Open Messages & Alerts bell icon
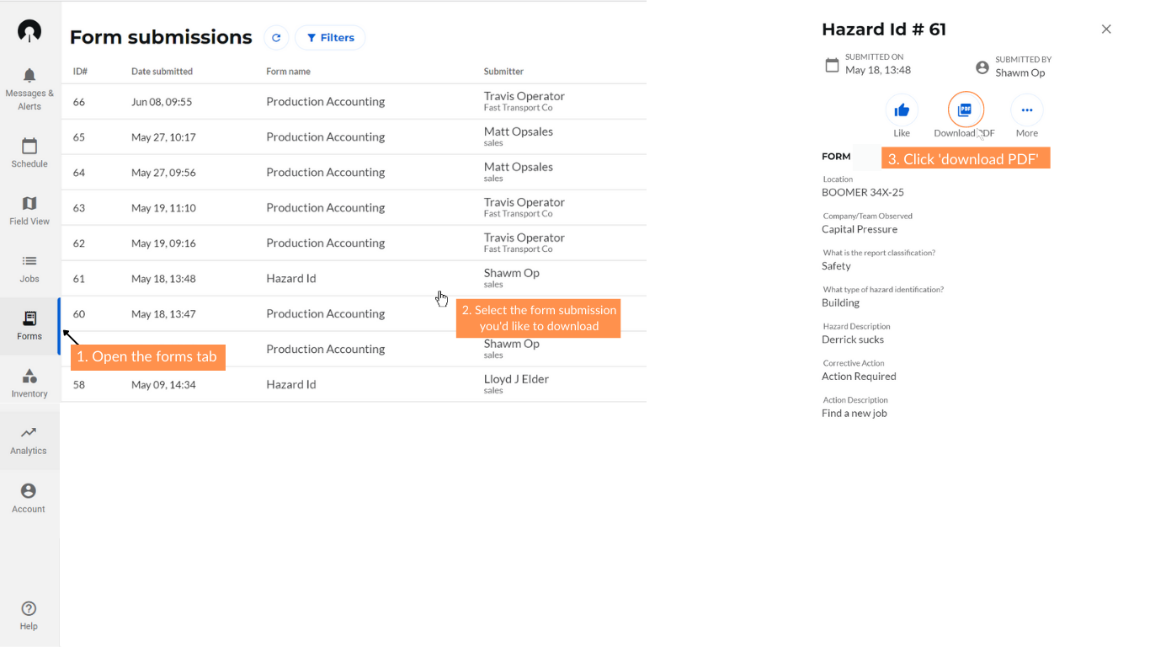Screen dimensions: 1150x647 (29, 76)
